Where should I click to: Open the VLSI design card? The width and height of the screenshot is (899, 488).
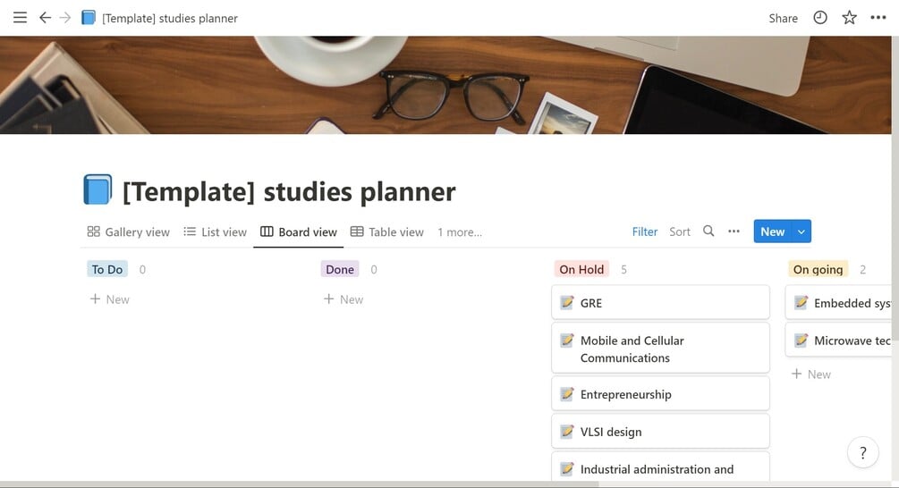click(660, 432)
